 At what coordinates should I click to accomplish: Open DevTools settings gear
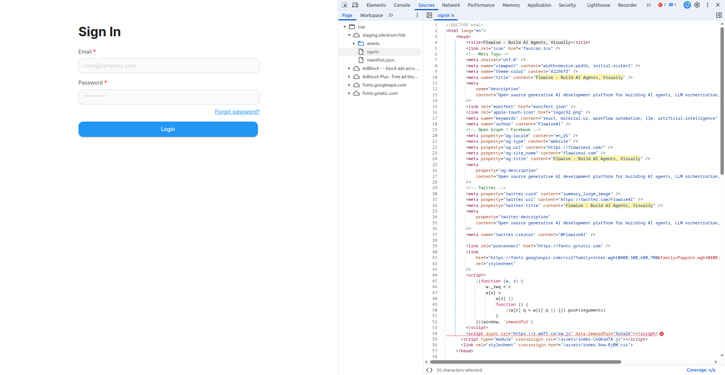tap(697, 5)
